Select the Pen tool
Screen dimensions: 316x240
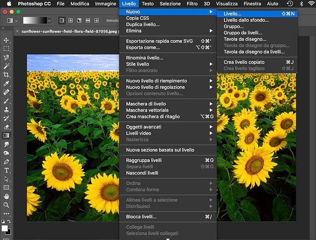[x=6, y=162]
